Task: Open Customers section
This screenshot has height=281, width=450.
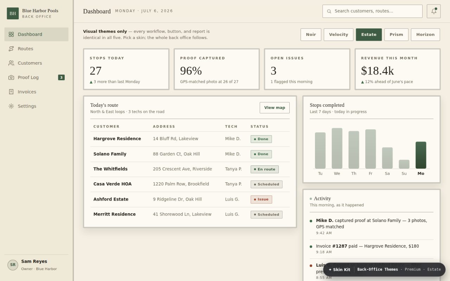Action: pyautogui.click(x=37, y=63)
